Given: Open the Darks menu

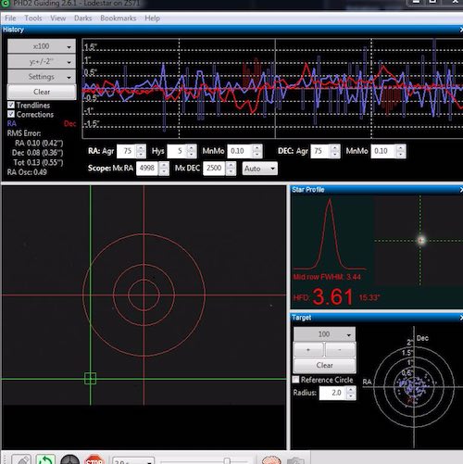Looking at the screenshot, I should click(83, 19).
